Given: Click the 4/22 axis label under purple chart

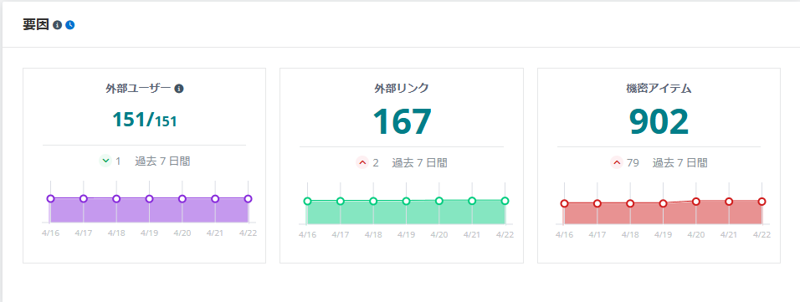Looking at the screenshot, I should click(248, 233).
